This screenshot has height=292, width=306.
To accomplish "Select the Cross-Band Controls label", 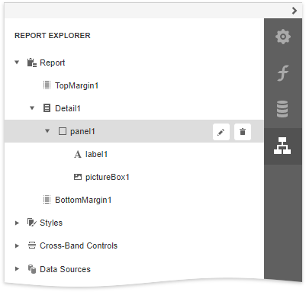I will [79, 245].
